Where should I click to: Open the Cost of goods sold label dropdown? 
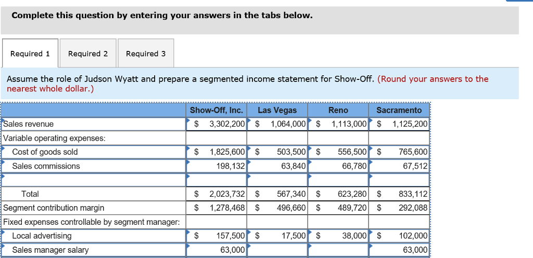coord(94,152)
